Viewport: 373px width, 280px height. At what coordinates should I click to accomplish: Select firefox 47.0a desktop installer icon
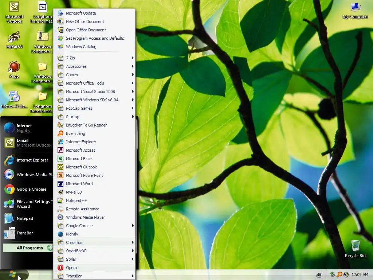pos(14,100)
